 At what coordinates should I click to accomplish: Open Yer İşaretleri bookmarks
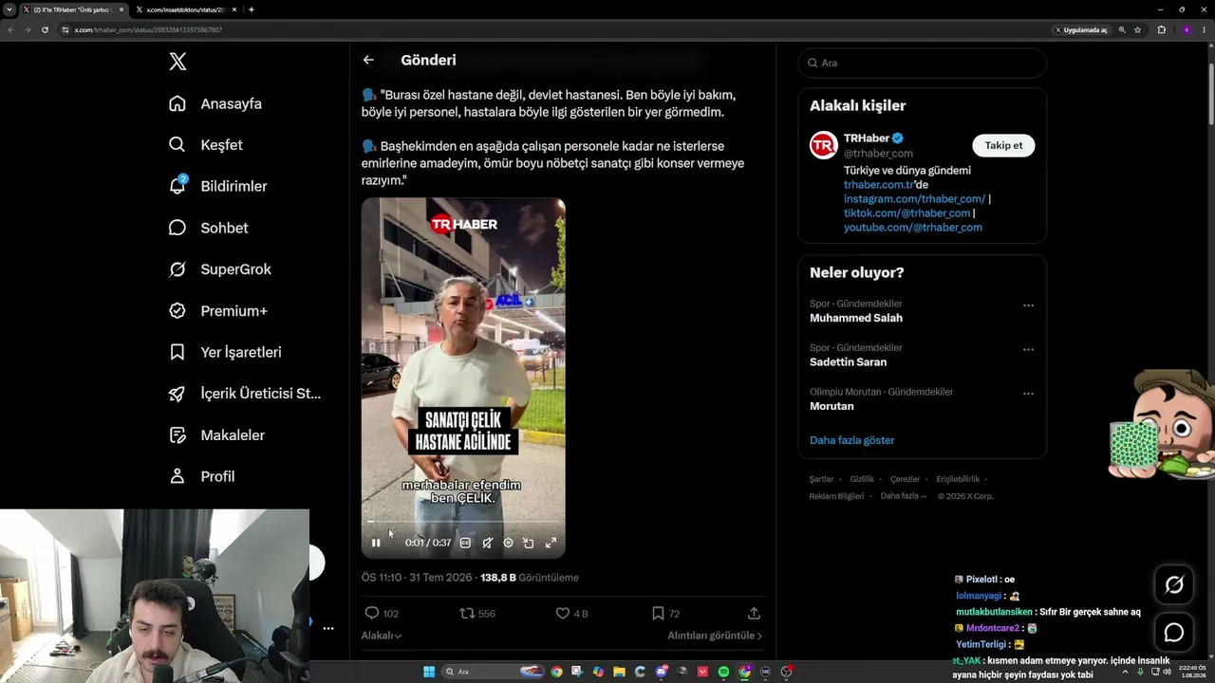pos(225,352)
